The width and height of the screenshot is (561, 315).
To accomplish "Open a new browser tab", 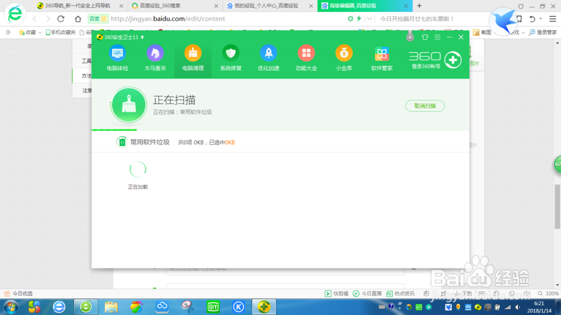I will (419, 6).
